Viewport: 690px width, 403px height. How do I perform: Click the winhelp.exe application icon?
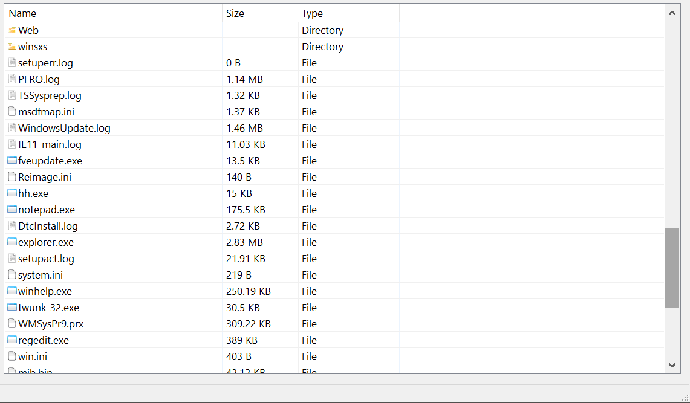[x=12, y=291]
